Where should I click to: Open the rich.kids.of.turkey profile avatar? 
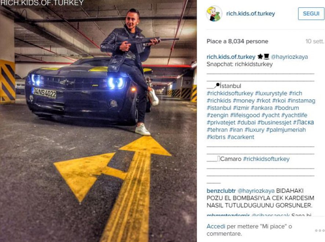pos(214,14)
